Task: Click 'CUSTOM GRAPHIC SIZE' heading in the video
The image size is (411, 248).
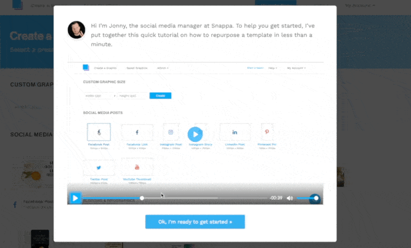Action: (104, 82)
